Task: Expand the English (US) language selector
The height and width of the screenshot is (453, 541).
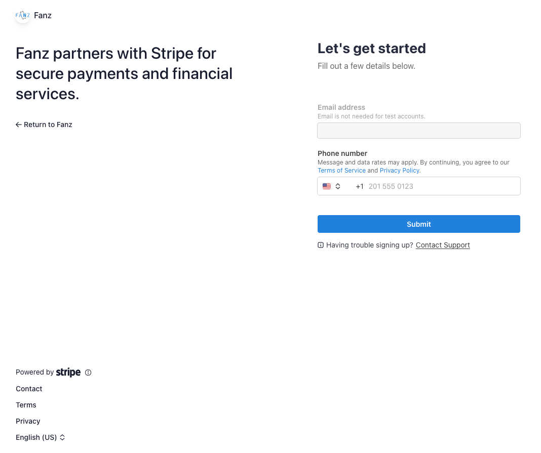Action: (41, 437)
